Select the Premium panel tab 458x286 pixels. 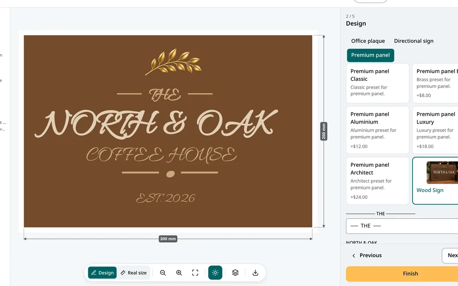[x=371, y=55]
